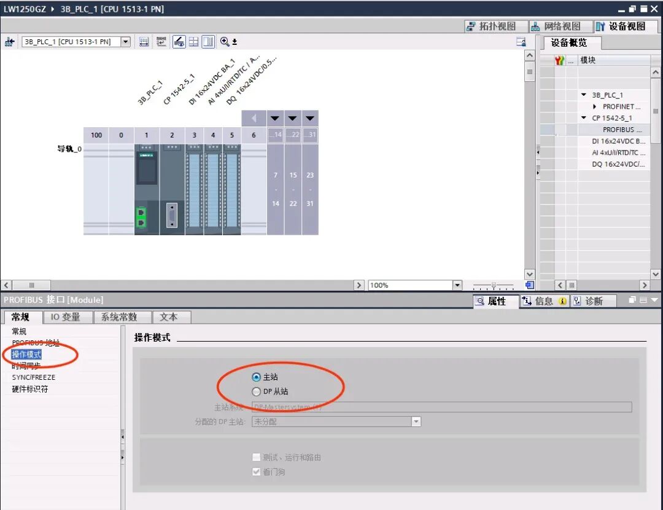Viewport: 663px width, 510px height.
Task: Click the show module names toolbar icon
Action: tap(161, 42)
